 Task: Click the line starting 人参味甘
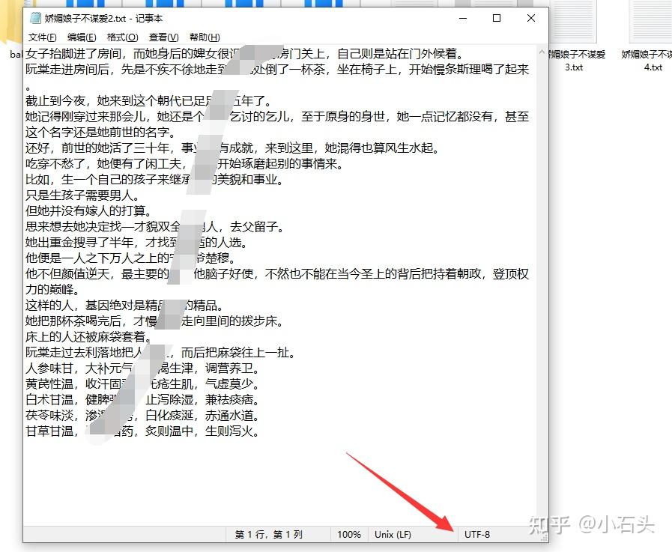[x=142, y=368]
